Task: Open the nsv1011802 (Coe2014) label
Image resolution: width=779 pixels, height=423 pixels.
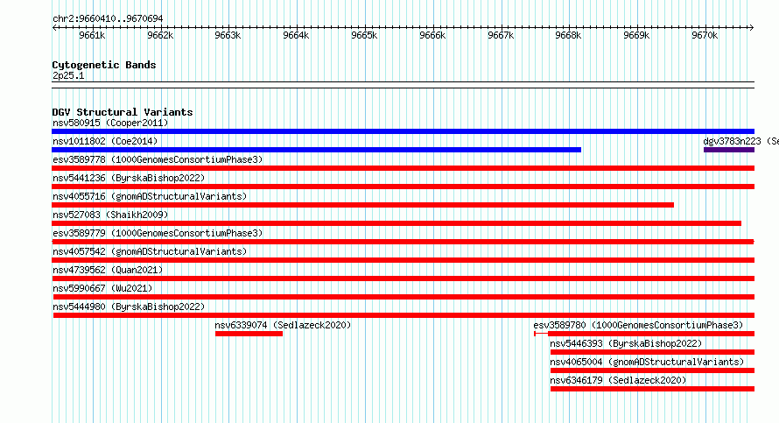Action: click(x=105, y=141)
